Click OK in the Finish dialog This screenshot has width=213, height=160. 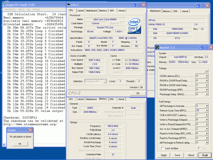coord(20,144)
